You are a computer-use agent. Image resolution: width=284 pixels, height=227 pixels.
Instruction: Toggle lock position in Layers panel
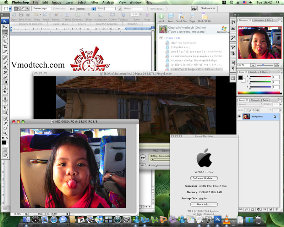coord(254,110)
